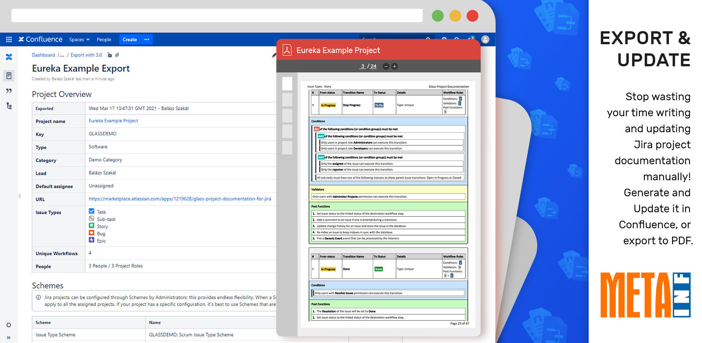
Task: Expand the collapsed breadcrumb ellipsis
Action: point(61,55)
